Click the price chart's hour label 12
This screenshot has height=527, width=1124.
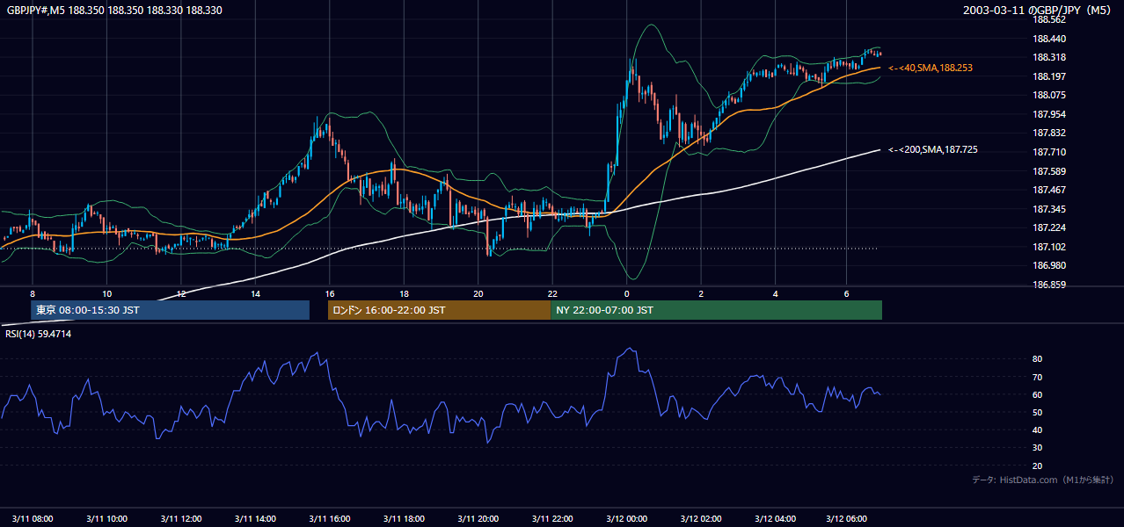tap(181, 293)
